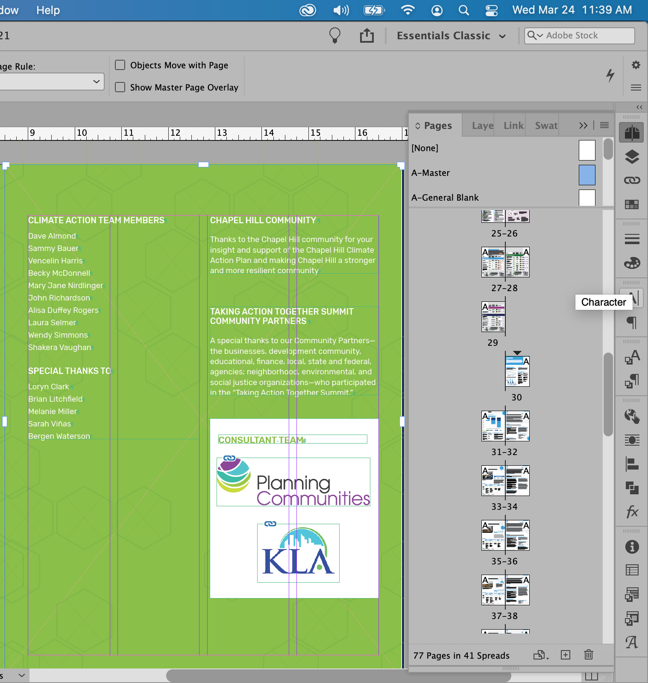Select the spread 35-36 thumbnail

(x=505, y=535)
